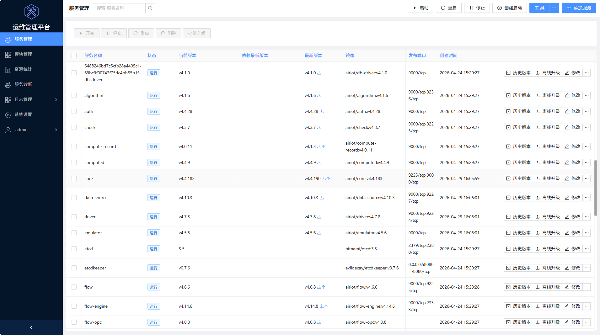Click download icon for auth latest version
The width and height of the screenshot is (600, 335).
(322, 111)
